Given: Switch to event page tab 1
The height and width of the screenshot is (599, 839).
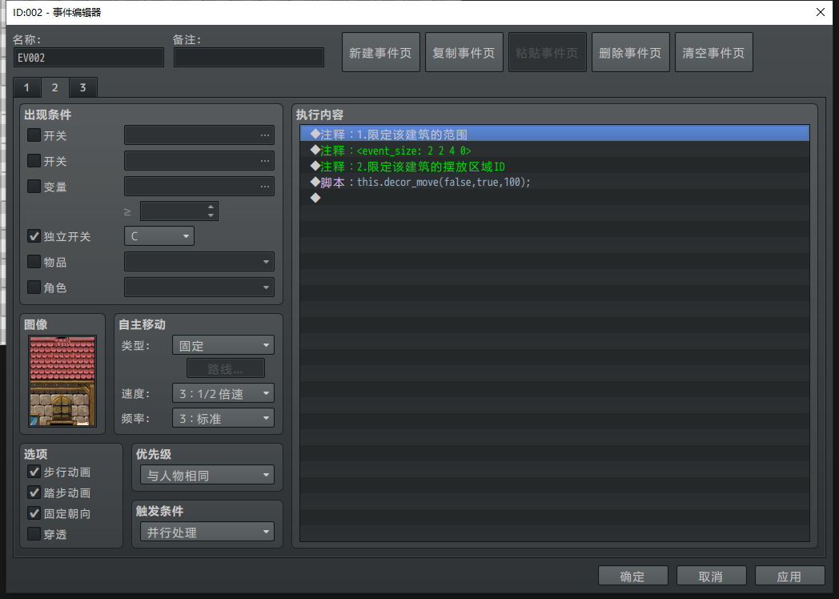Looking at the screenshot, I should point(26,87).
